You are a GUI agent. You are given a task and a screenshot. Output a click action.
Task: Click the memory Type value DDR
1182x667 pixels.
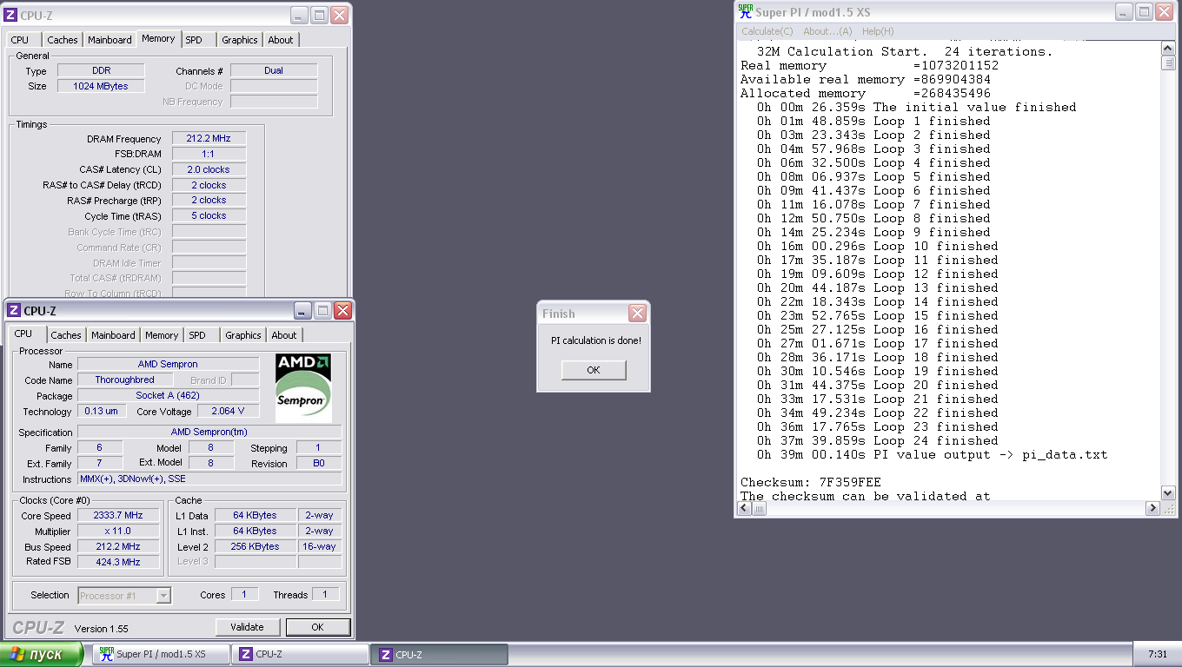(101, 71)
